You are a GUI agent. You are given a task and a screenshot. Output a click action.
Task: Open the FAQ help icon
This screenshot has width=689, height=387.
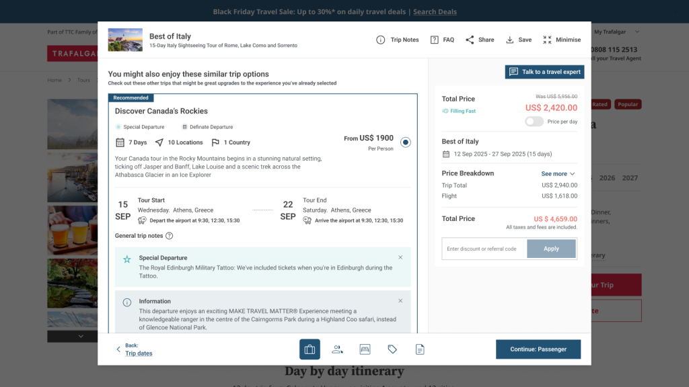click(435, 40)
